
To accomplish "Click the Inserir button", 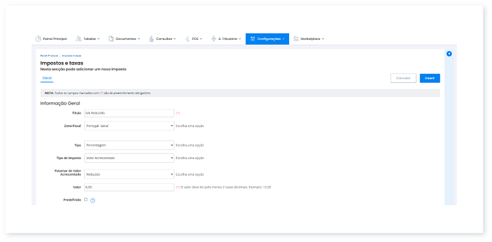I will [430, 78].
